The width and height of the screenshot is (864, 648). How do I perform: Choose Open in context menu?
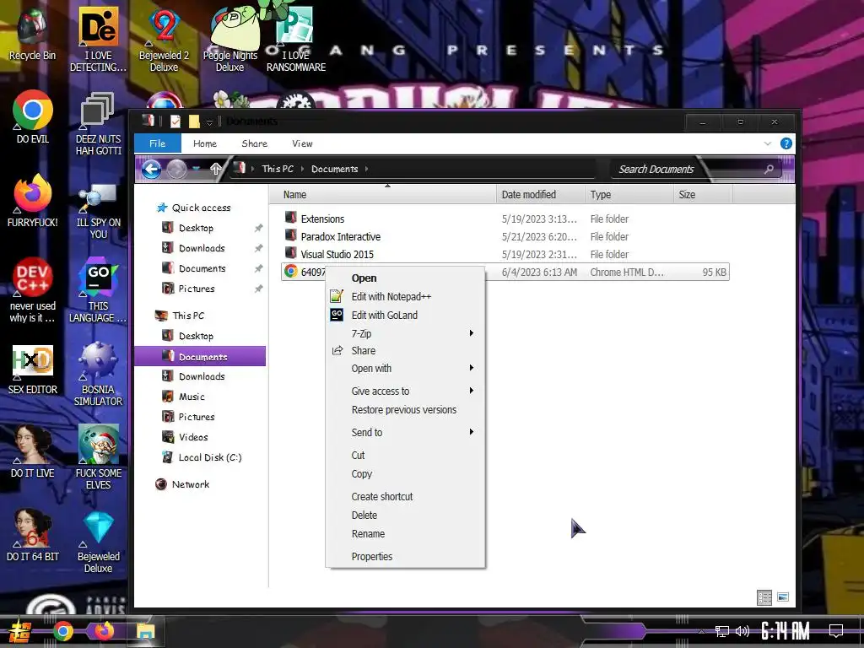(x=406, y=278)
